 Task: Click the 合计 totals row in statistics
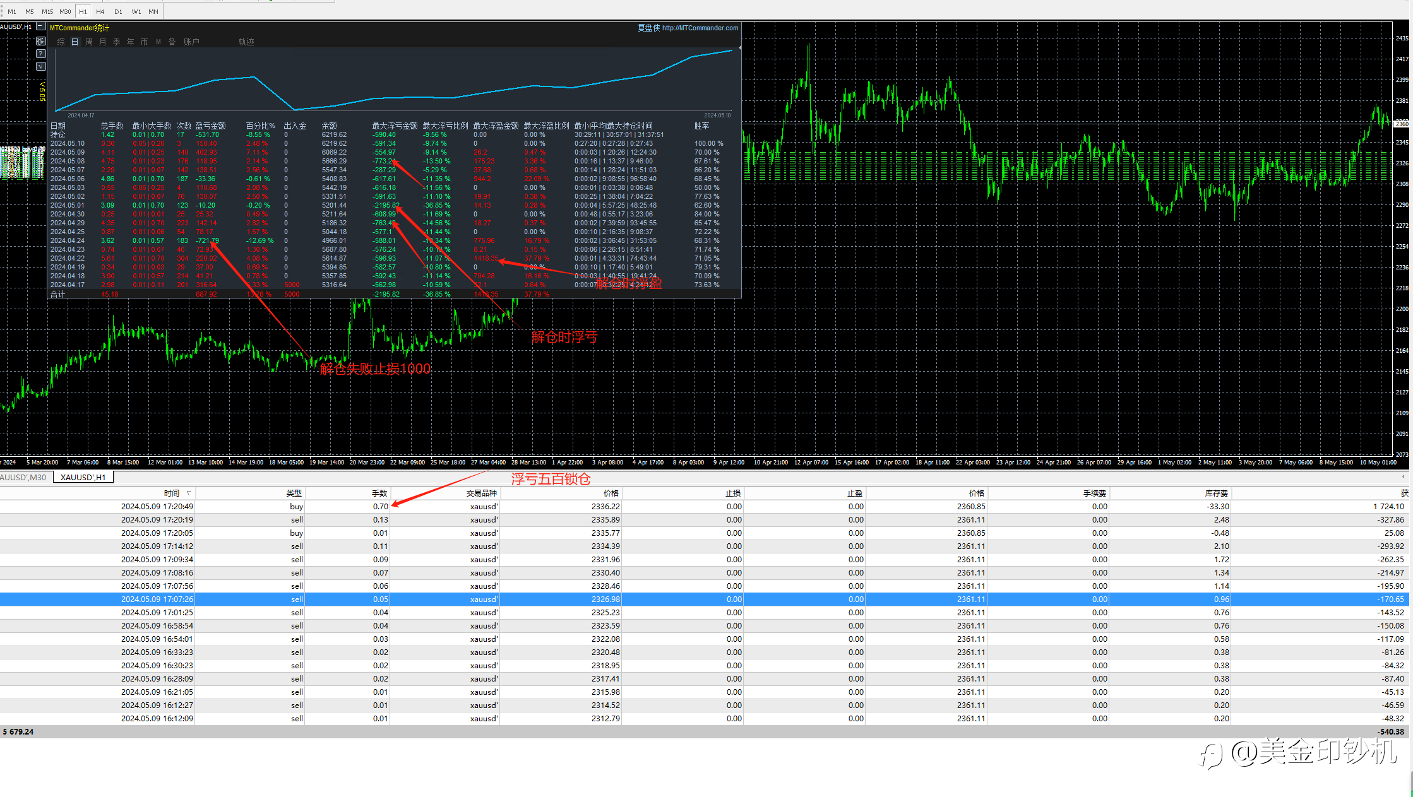[394, 294]
